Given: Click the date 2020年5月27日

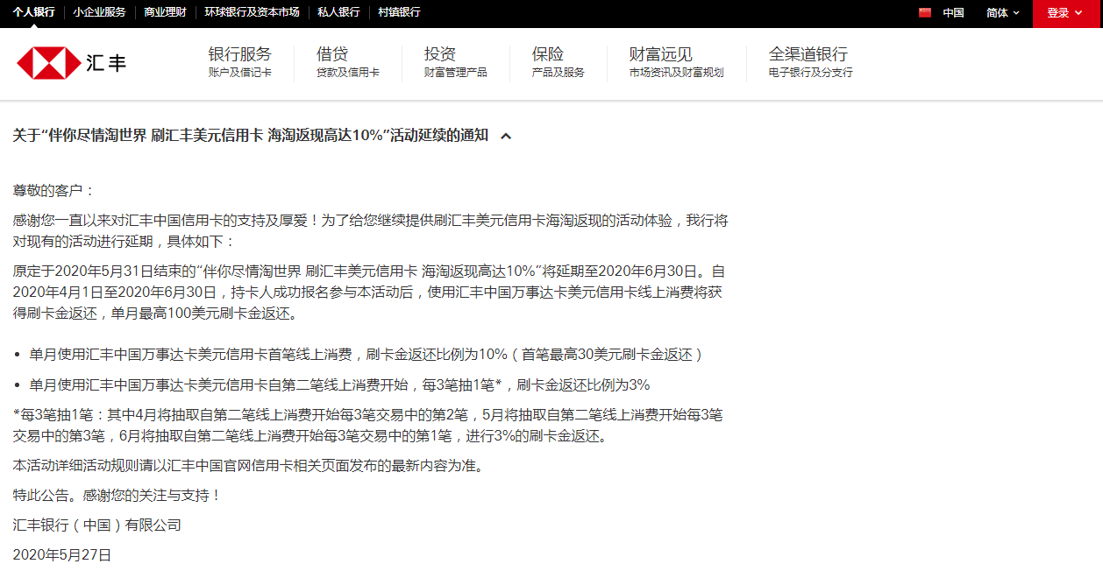Looking at the screenshot, I should point(62,555).
